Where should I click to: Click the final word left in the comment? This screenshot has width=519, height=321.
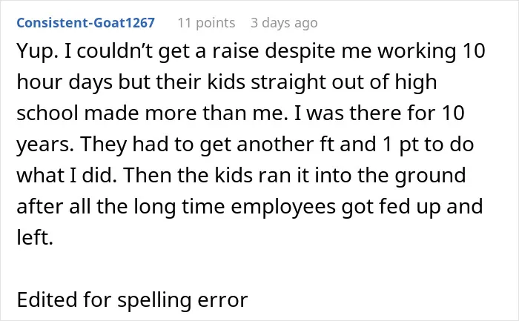(35, 237)
